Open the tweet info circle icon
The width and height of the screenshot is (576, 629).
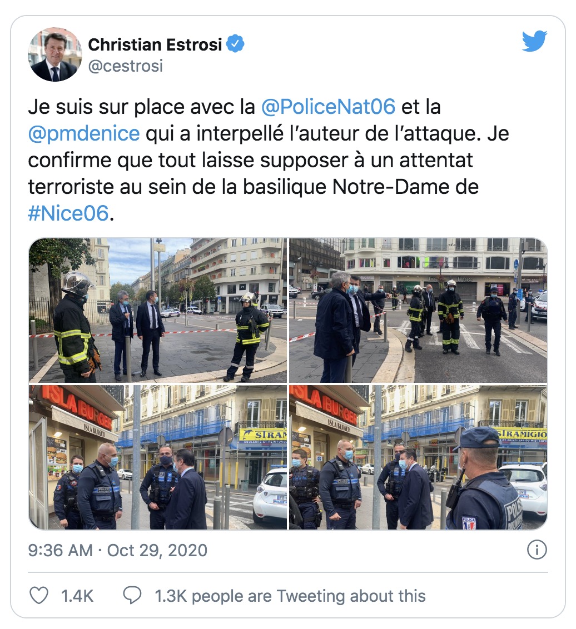pyautogui.click(x=537, y=550)
